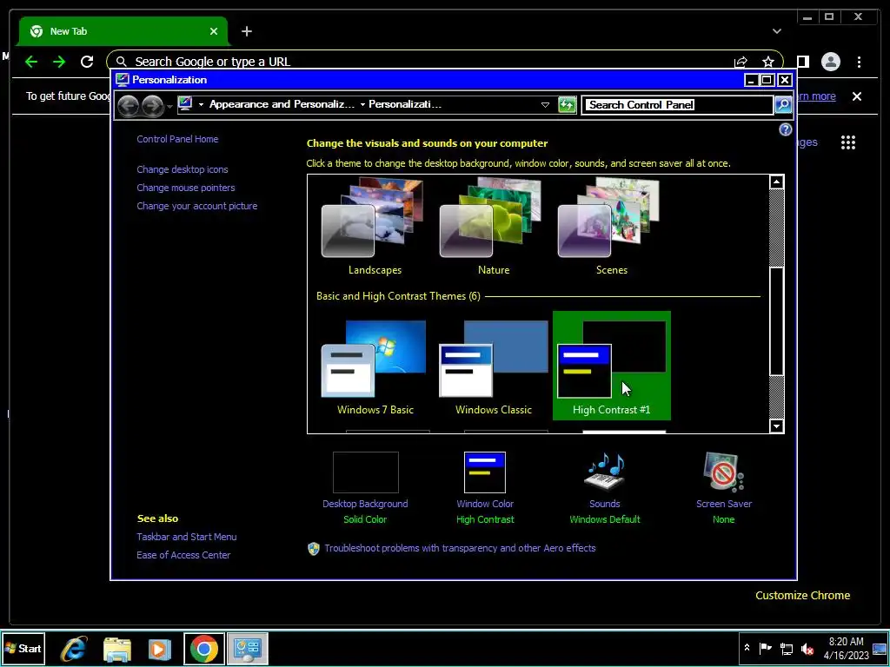Open the Sounds settings icon
The width and height of the screenshot is (890, 667).
[605, 472]
